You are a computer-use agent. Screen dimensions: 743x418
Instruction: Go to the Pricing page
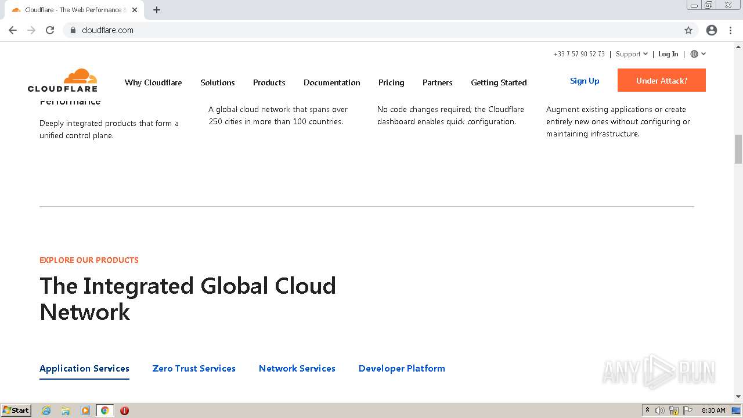click(x=391, y=82)
